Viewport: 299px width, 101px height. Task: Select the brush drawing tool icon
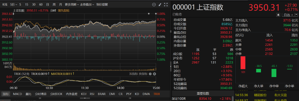click(x=160, y=5)
